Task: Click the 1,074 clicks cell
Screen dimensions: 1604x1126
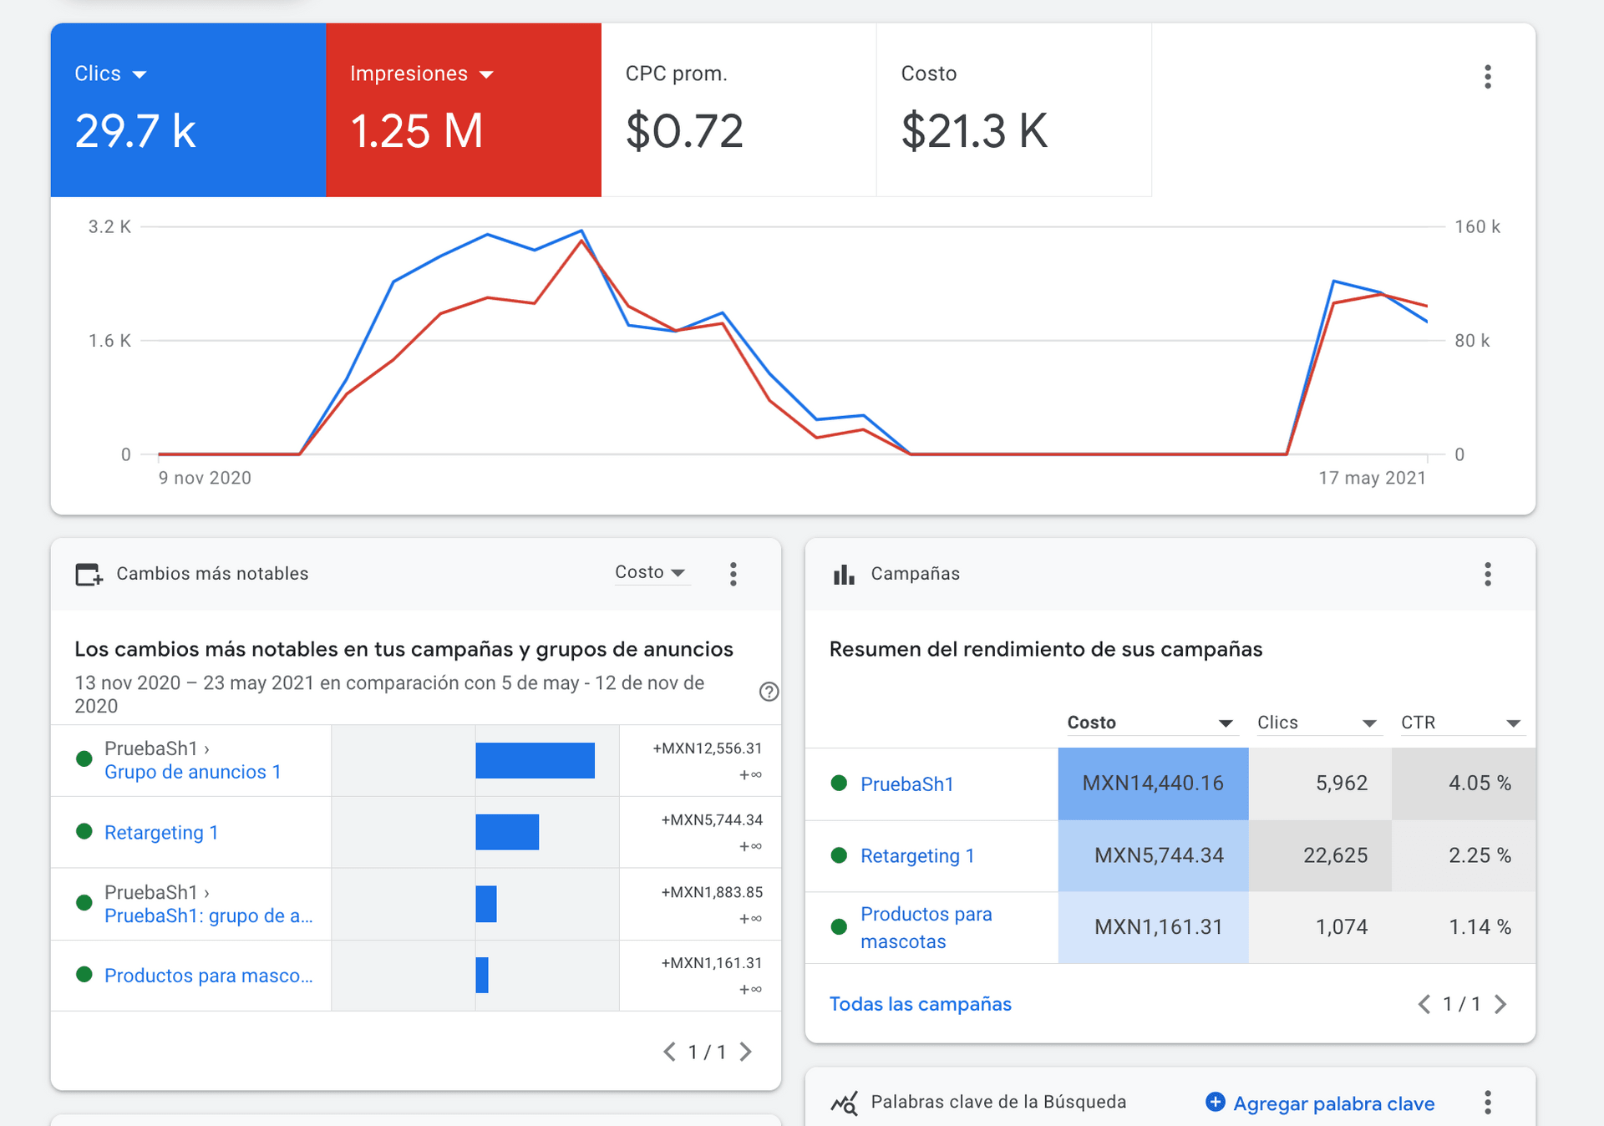Action: pos(1320,927)
